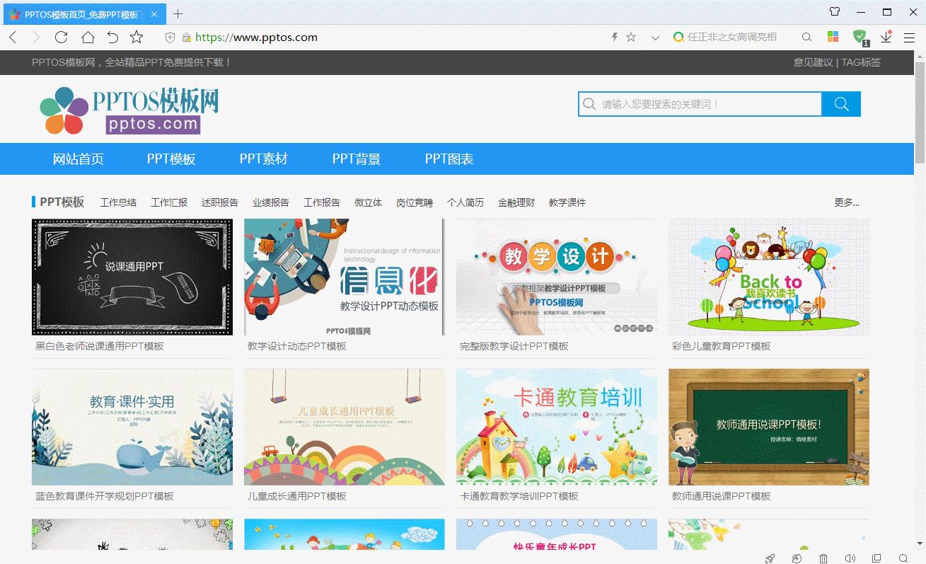
Task: Go back with the browser back arrow
Action: tap(13, 38)
